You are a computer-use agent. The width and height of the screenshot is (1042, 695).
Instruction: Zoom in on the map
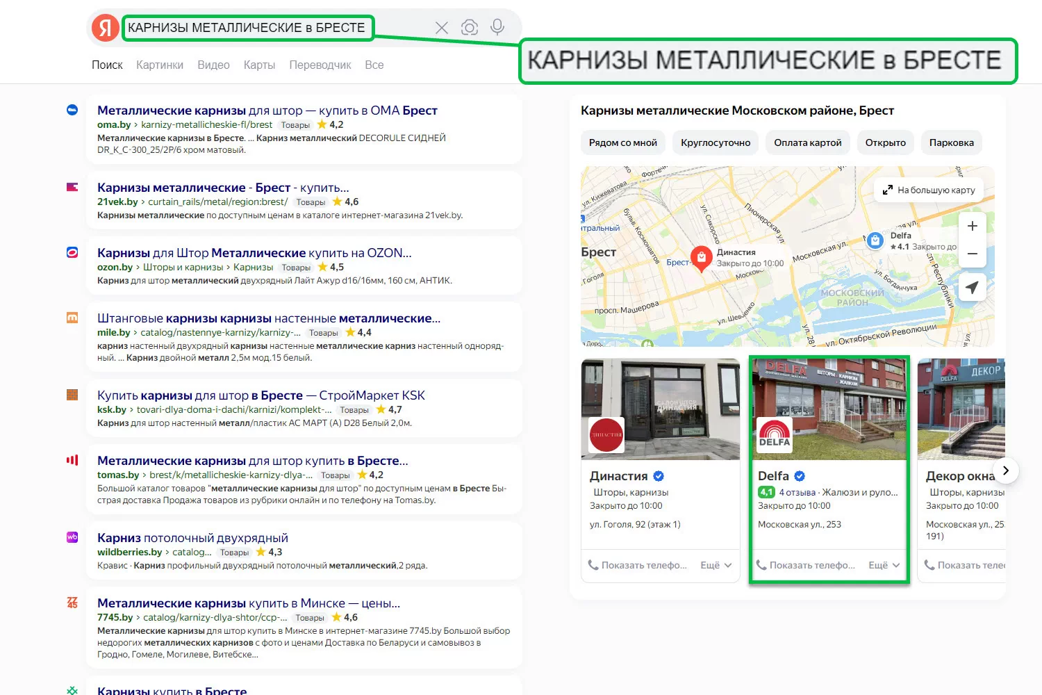coord(972,226)
